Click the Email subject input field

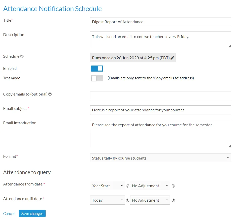coord(160,110)
